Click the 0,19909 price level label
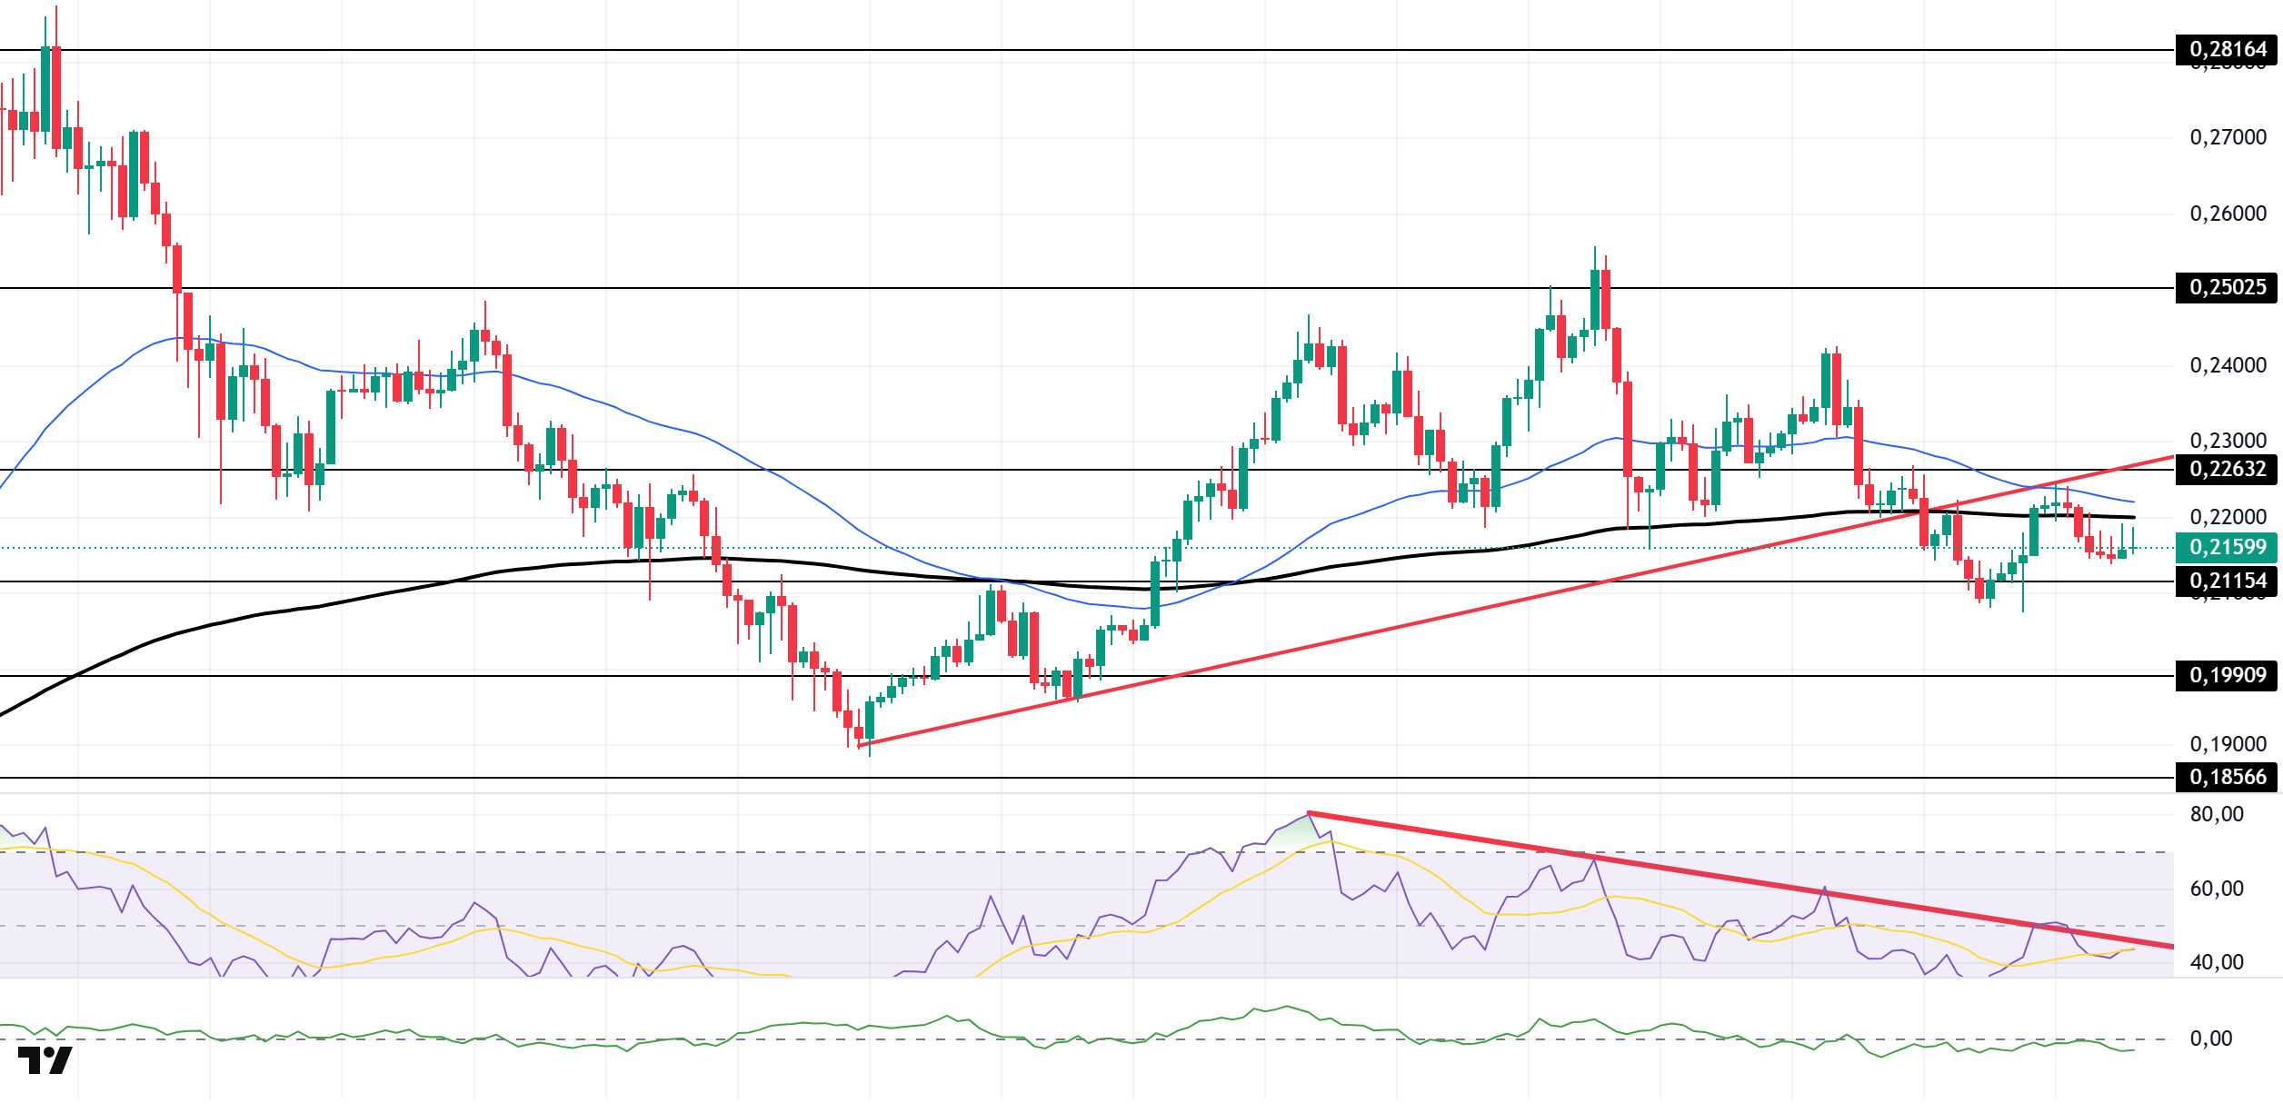Screen dimensions: 2283x1113 (x=2227, y=676)
